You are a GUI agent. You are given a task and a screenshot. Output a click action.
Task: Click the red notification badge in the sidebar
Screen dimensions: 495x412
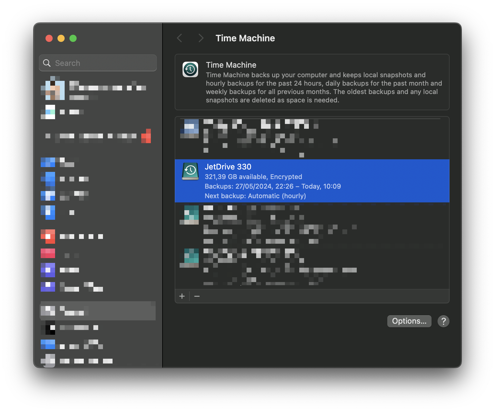146,136
